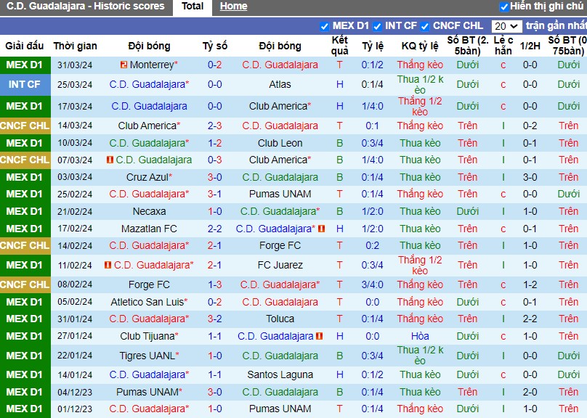Click the 1-3 score of 08/02/24 Forge FC match
Viewport: 587px width, 418px height.
click(215, 285)
